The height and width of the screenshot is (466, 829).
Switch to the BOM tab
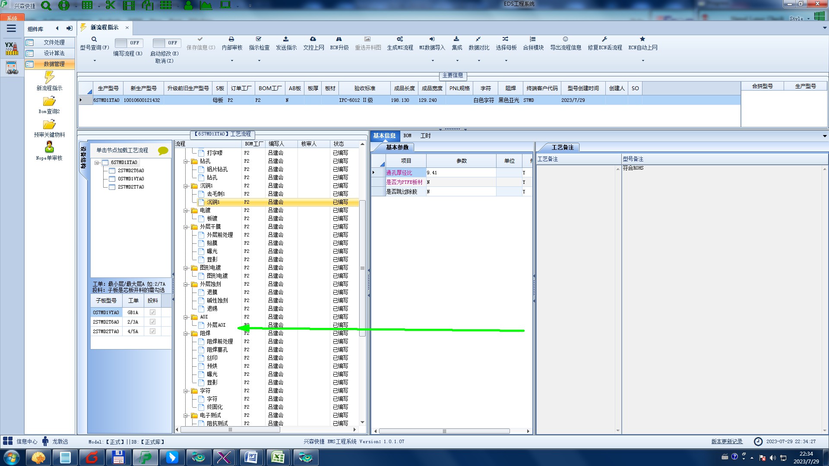407,135
